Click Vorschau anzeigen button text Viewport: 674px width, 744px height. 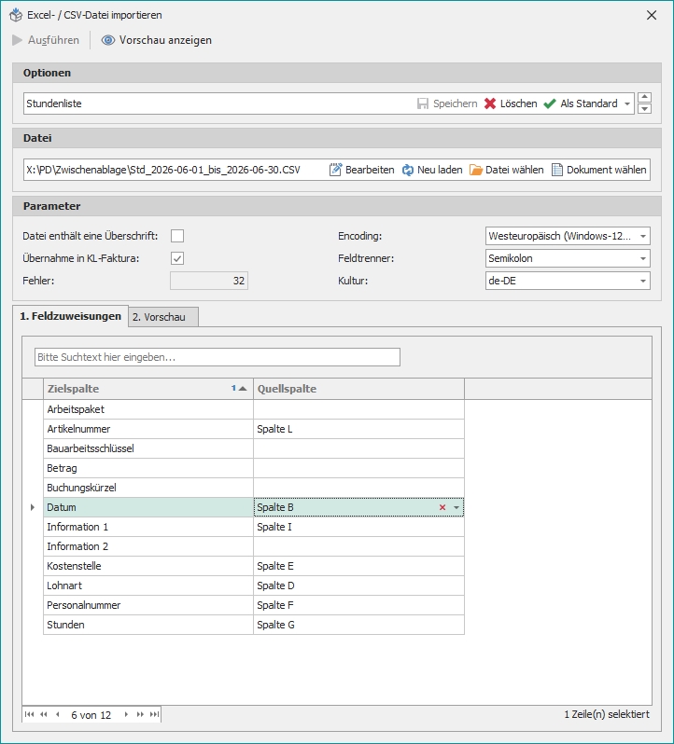[165, 40]
